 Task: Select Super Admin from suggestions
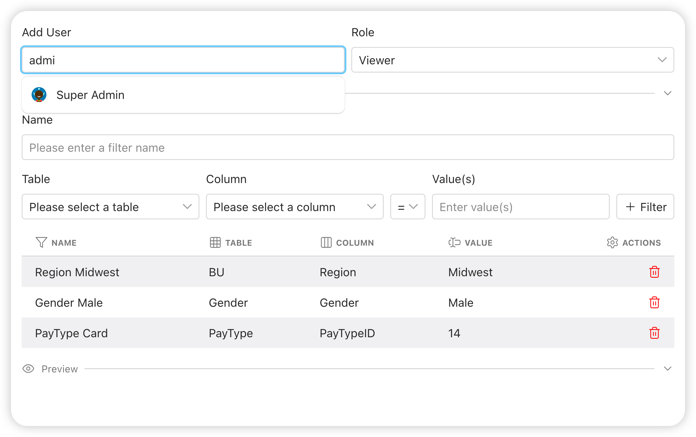pyautogui.click(x=91, y=95)
